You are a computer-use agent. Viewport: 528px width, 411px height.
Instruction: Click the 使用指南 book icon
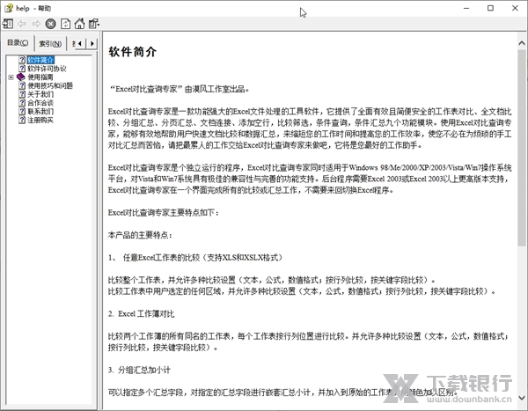[21, 77]
